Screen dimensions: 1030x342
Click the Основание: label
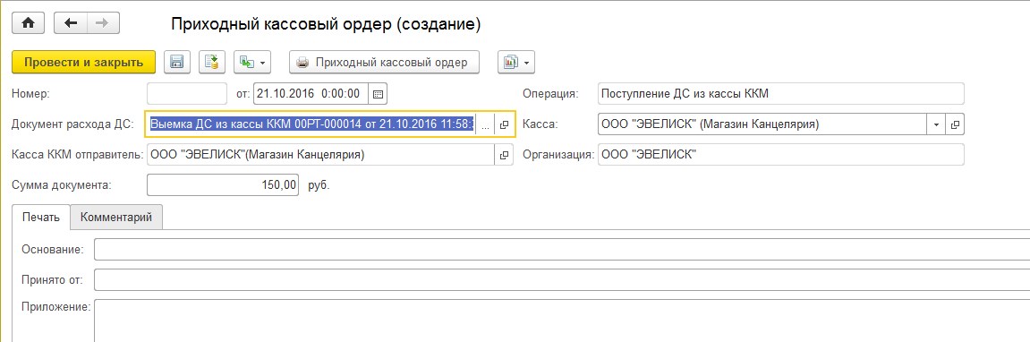(53, 250)
